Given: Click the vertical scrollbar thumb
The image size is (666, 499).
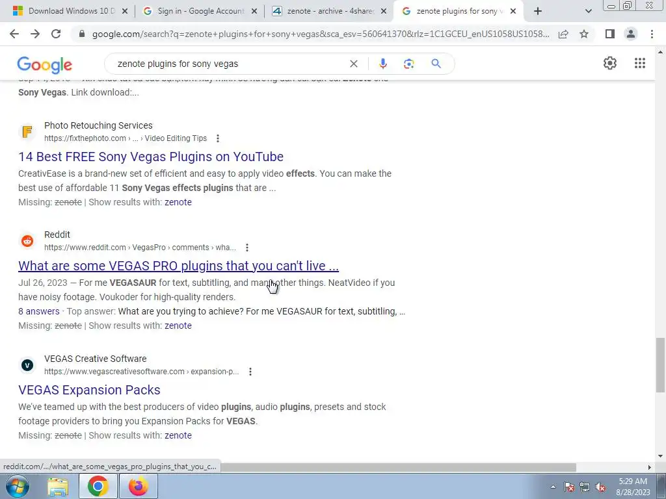Looking at the screenshot, I should pos(660,365).
